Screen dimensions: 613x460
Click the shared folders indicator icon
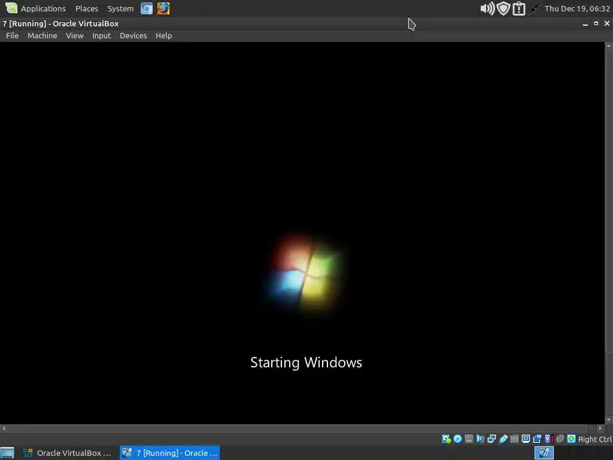pyautogui.click(x=514, y=439)
